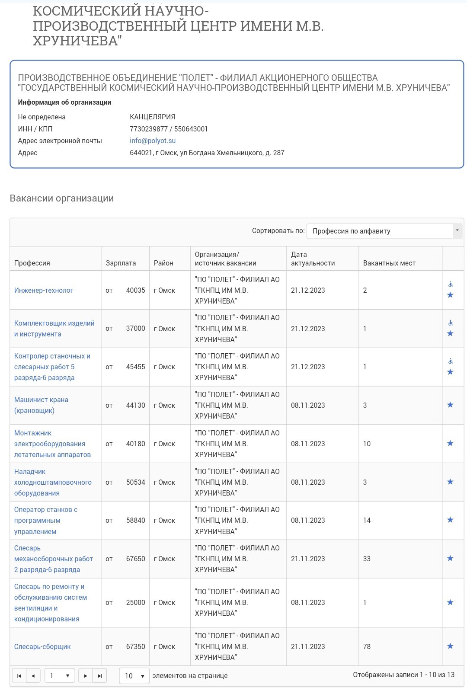Go to the first page of results
Viewport: 467px width, 694px height.
19,676
